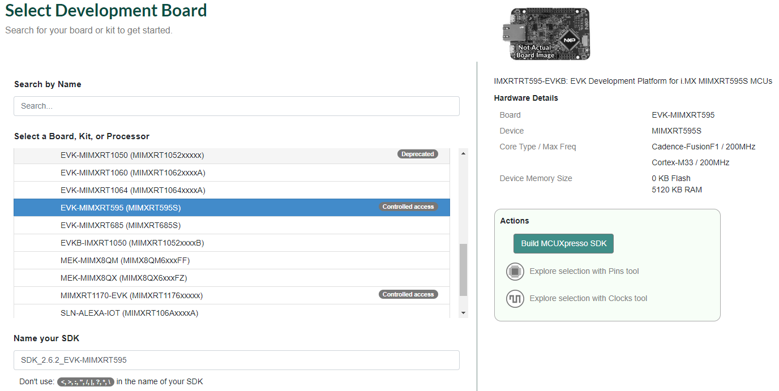Screen dimensions: 779x391
Task: Click the board list scroll down arrow
Action: coord(464,313)
